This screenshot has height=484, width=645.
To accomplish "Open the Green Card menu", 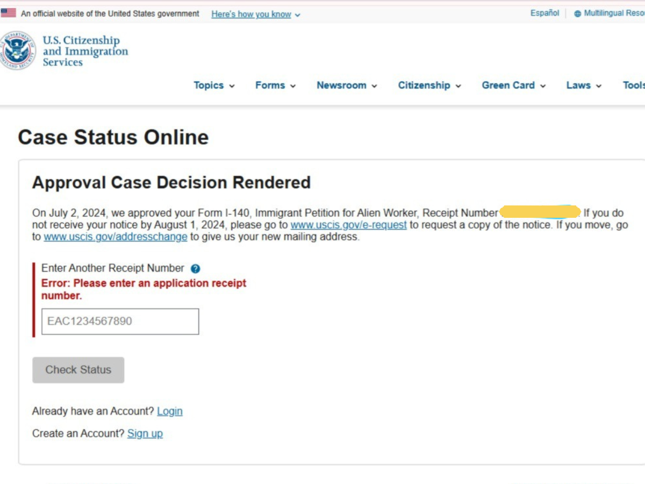I will 513,86.
